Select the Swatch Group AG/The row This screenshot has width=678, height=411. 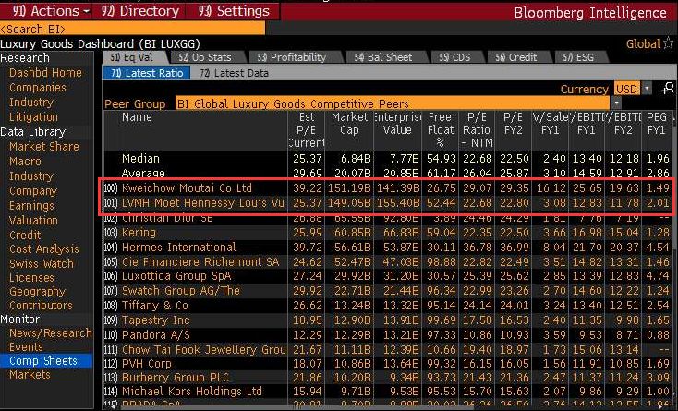[387, 291]
